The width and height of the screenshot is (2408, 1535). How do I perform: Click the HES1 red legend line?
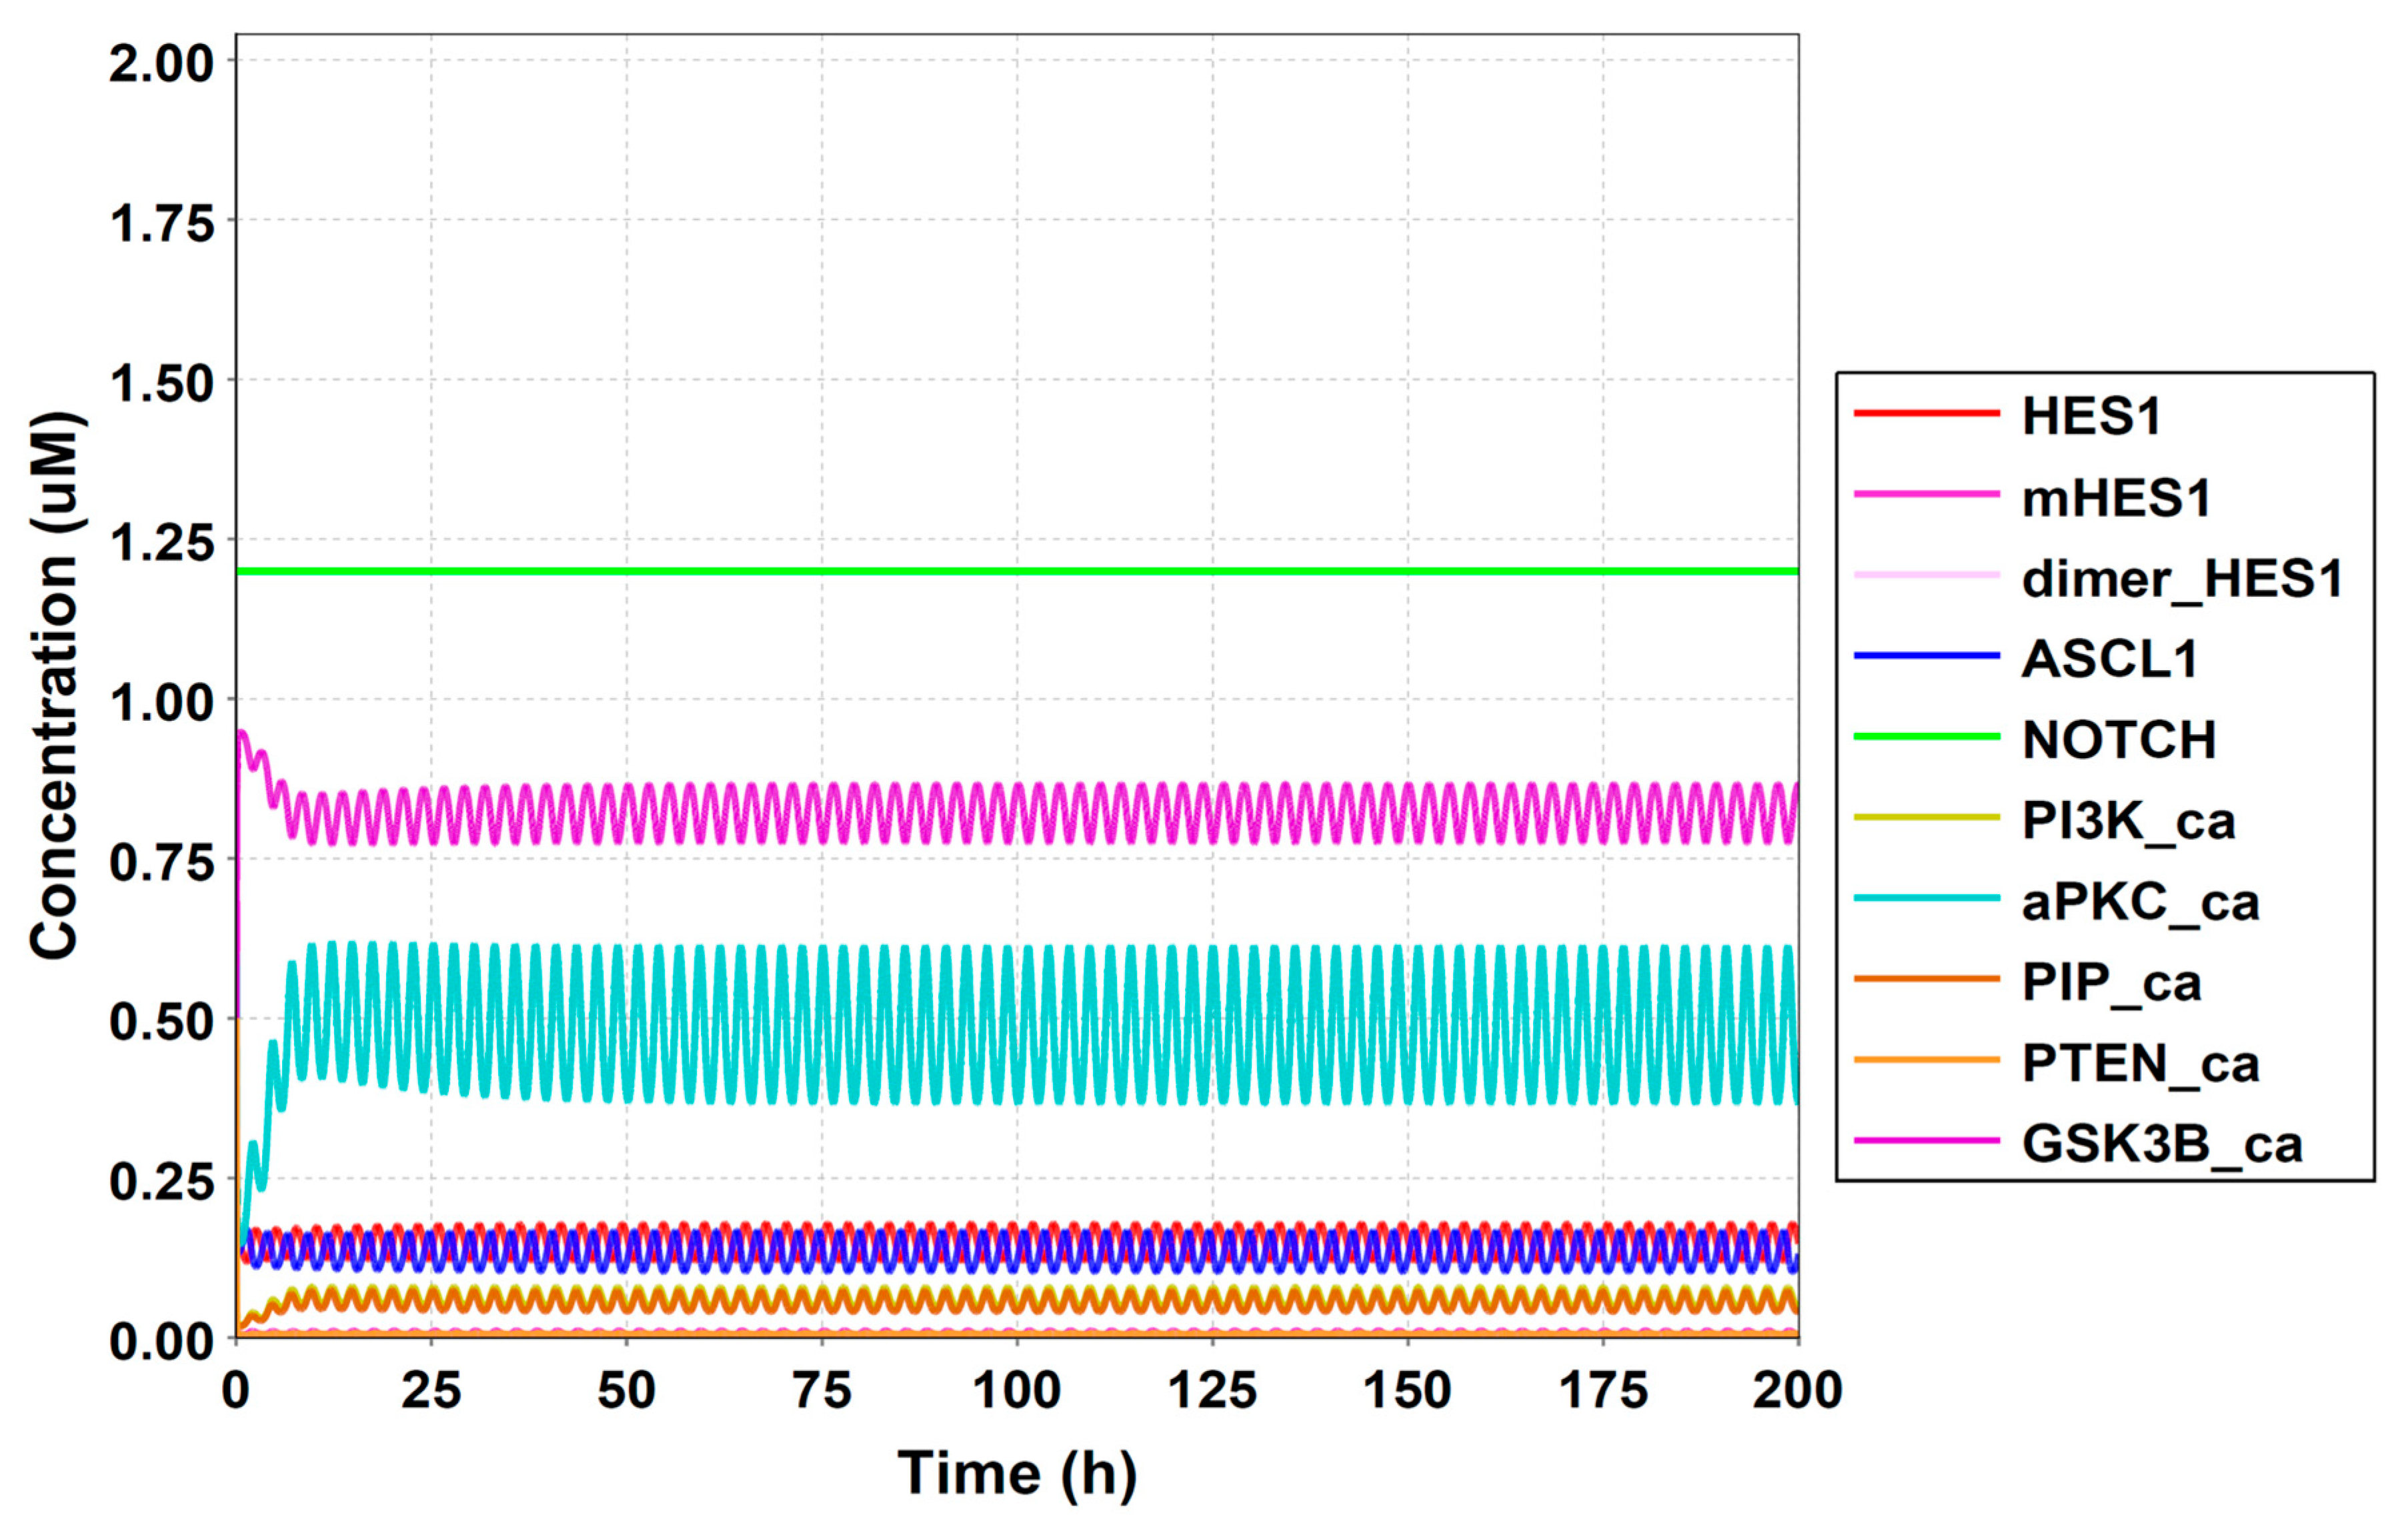pos(1926,413)
